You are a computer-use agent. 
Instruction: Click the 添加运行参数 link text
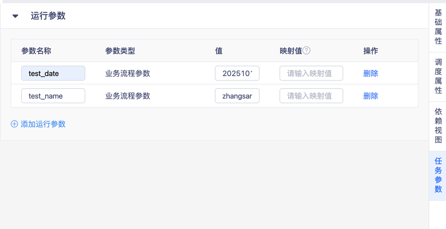pos(43,124)
